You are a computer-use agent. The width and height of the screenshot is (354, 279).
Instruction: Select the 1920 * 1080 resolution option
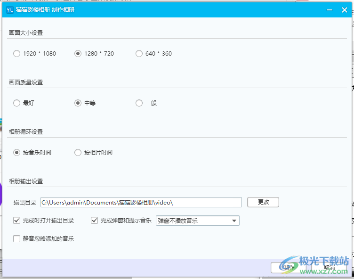point(17,54)
